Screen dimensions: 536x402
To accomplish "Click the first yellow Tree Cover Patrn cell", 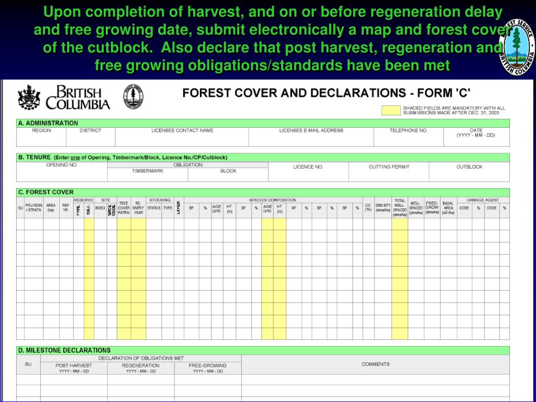I will (124, 224).
